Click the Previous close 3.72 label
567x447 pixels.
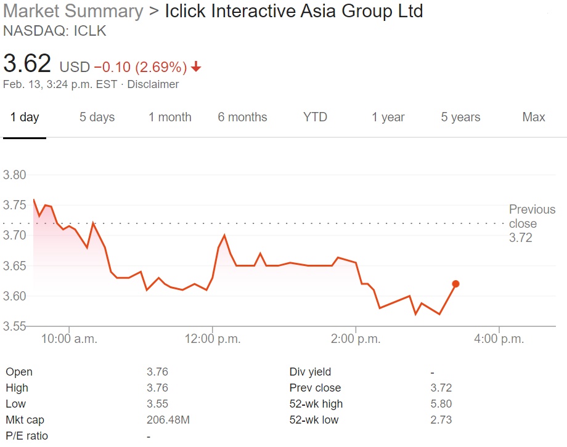(x=531, y=223)
